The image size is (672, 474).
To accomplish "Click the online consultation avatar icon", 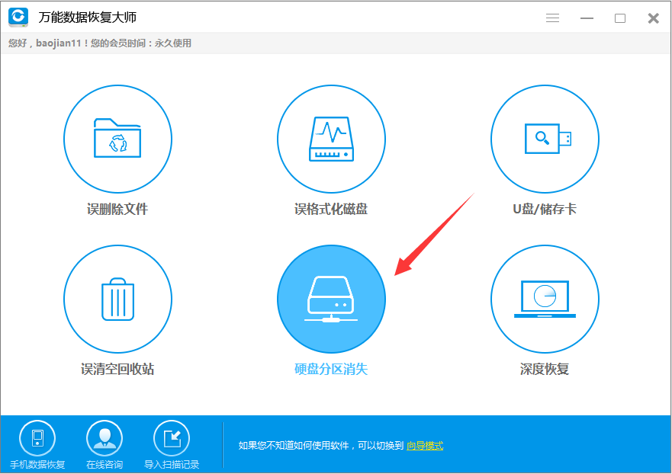I will pyautogui.click(x=104, y=438).
